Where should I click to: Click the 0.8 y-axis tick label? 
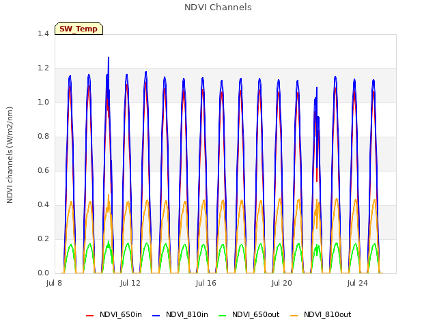coord(43,137)
